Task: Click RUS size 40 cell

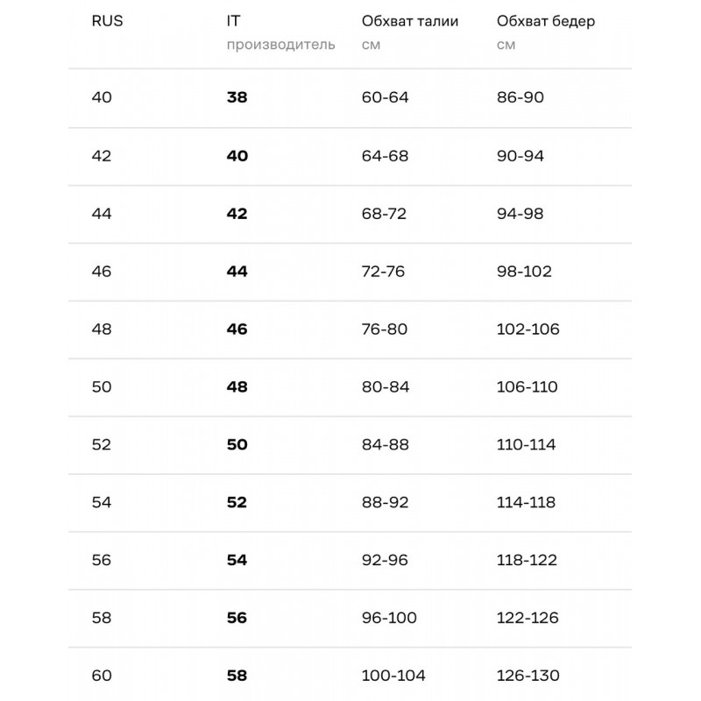Action: pos(102,97)
